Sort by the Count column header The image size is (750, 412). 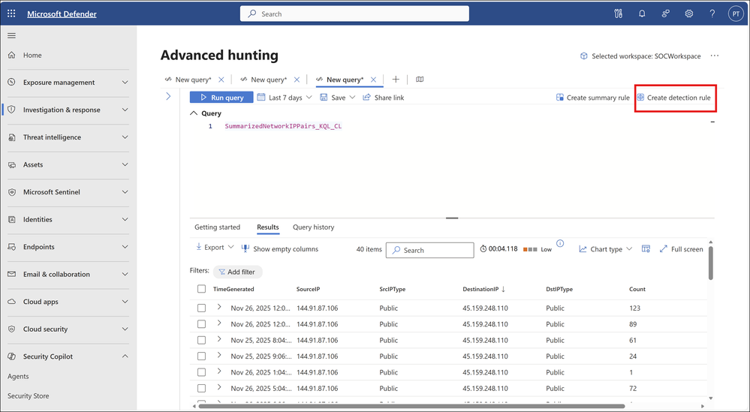click(637, 289)
